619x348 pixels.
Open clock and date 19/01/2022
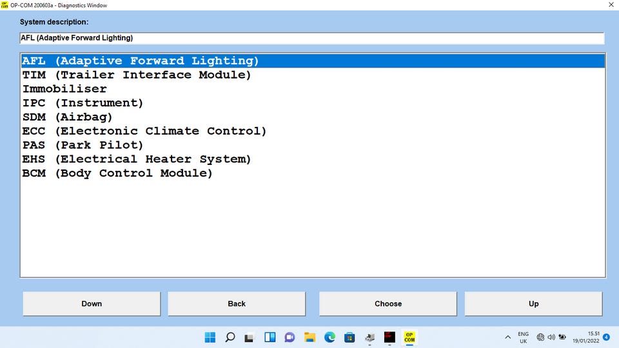point(586,337)
